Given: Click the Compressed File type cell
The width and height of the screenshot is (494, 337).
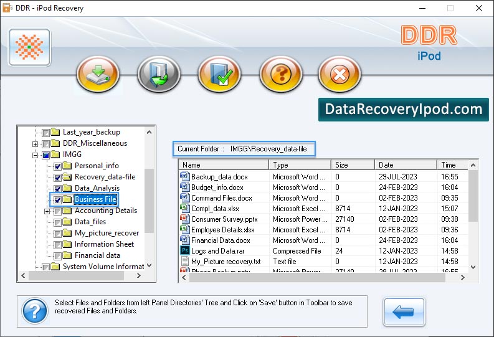Looking at the screenshot, I should (x=297, y=250).
